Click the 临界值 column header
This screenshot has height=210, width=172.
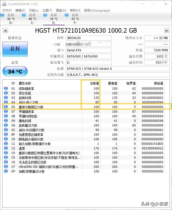pyautogui.click(x=131, y=83)
